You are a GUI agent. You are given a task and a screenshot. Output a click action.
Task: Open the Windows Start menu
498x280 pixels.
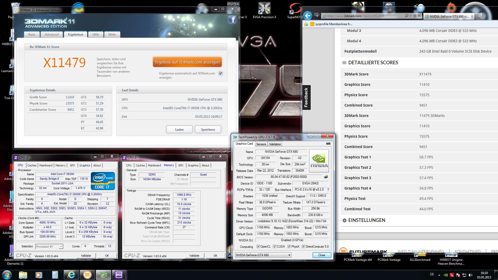pos(7,275)
